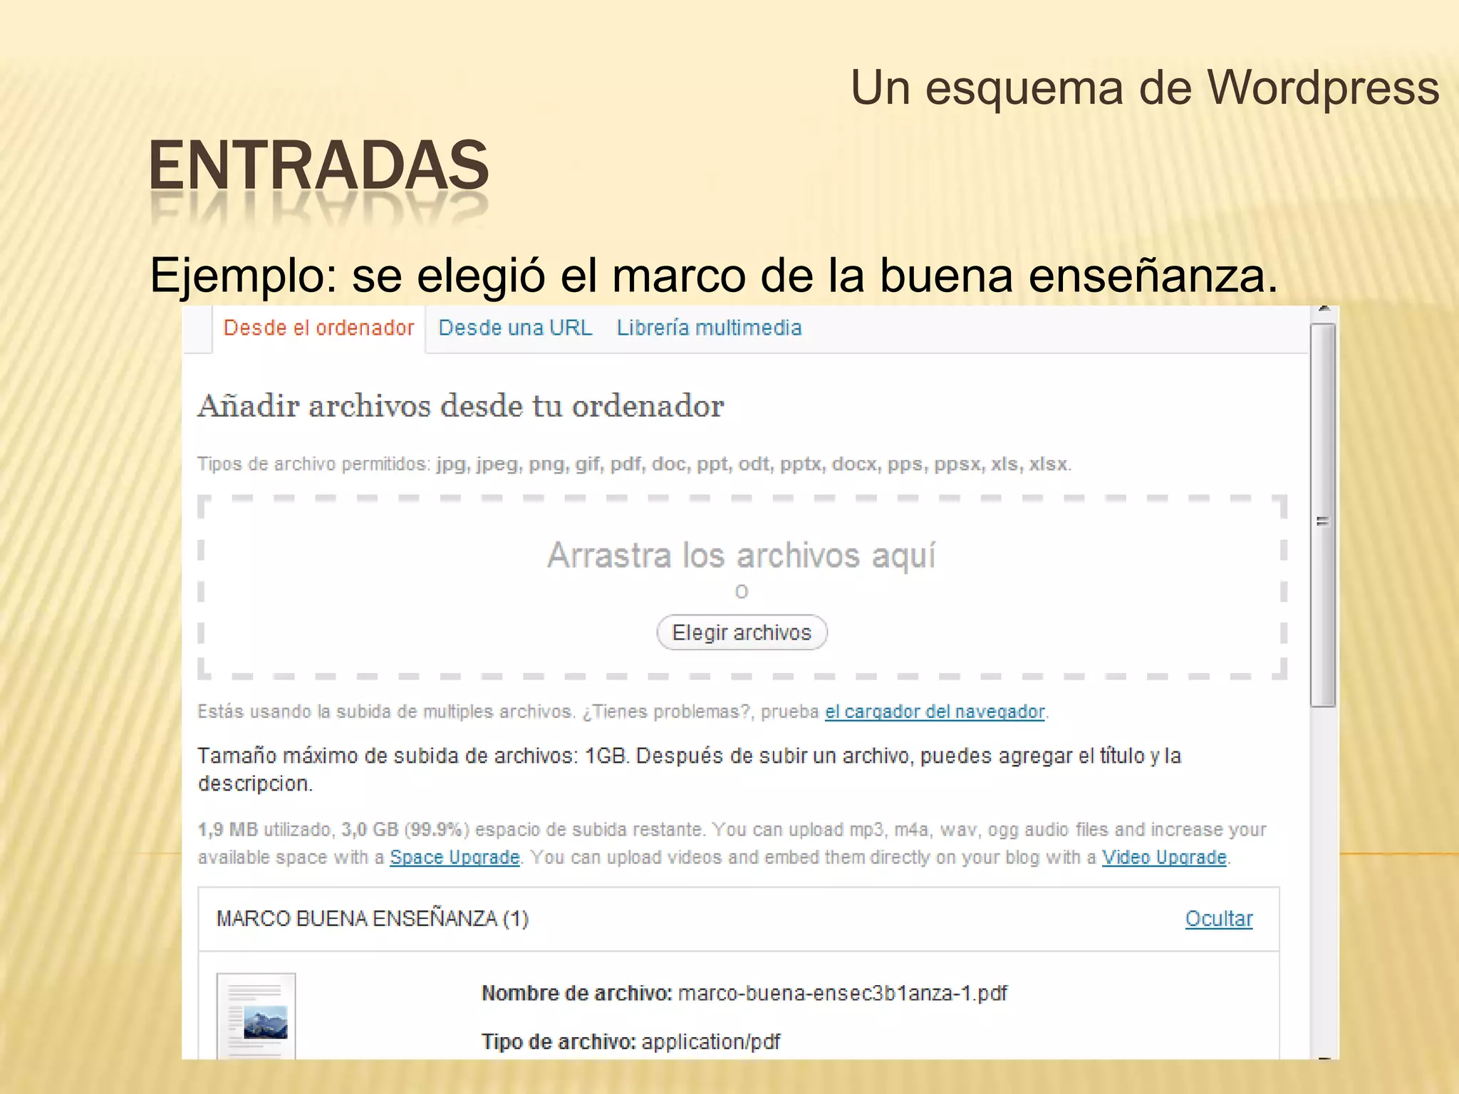Viewport: 1459px width, 1094px height.
Task: Click 'Un esquema de Wordpress' header text
Action: coord(1145,88)
